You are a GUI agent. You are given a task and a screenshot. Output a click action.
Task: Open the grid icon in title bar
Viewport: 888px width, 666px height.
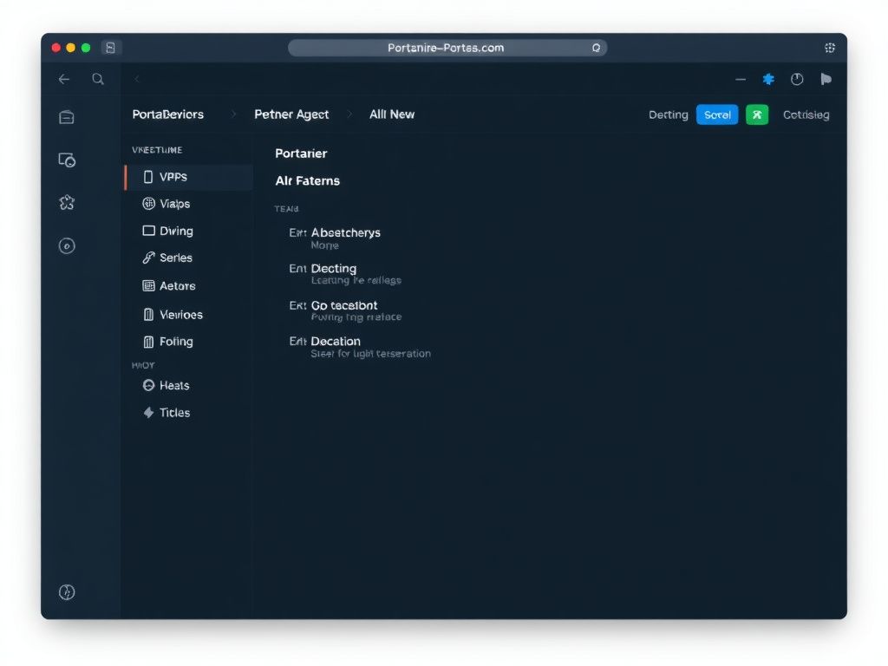(x=830, y=49)
